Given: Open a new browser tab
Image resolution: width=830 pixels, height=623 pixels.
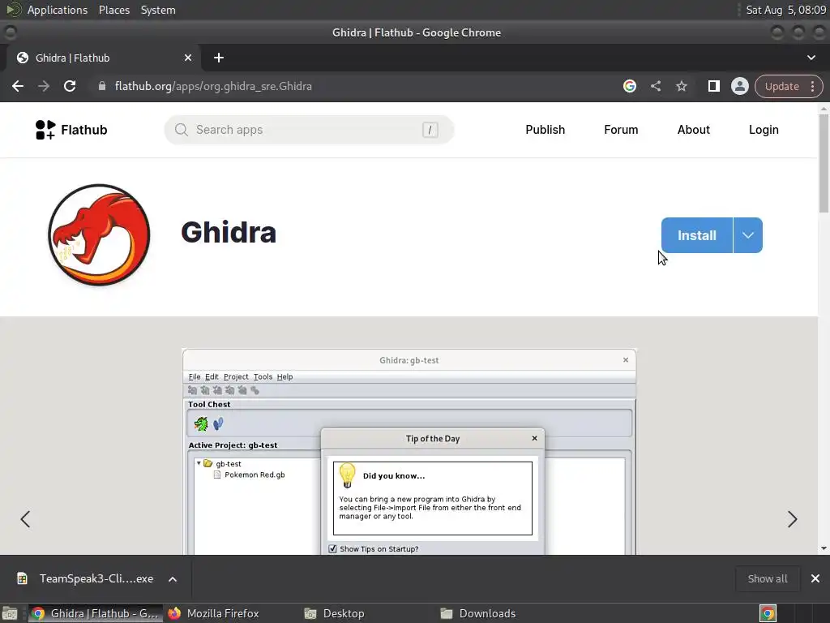Looking at the screenshot, I should click(219, 58).
